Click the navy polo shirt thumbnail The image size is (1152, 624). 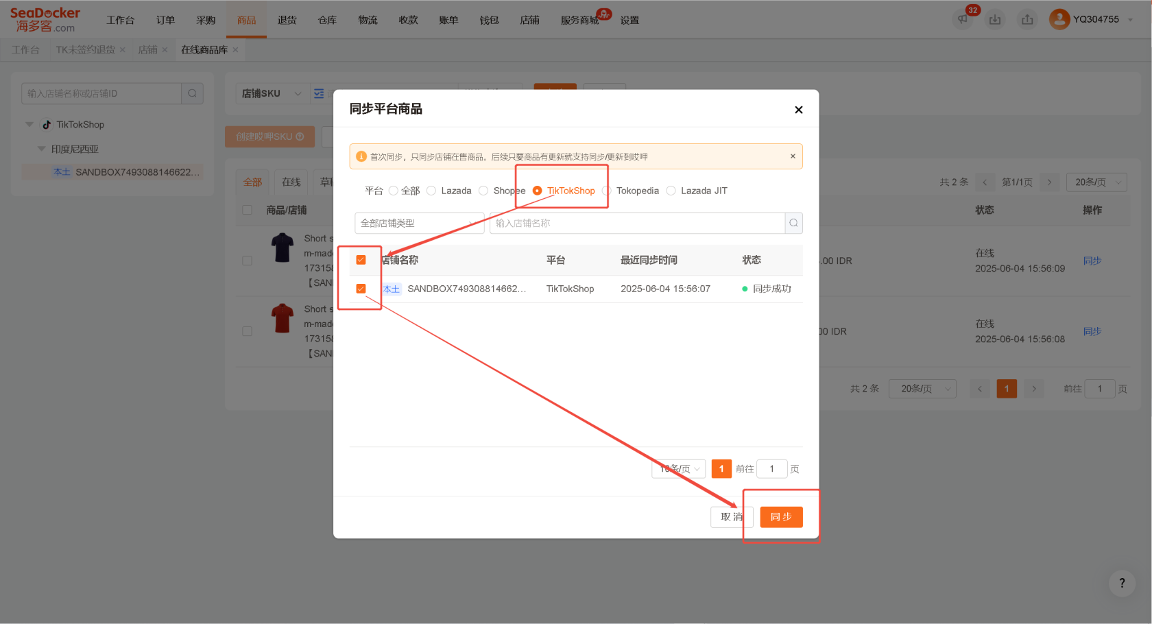(283, 248)
